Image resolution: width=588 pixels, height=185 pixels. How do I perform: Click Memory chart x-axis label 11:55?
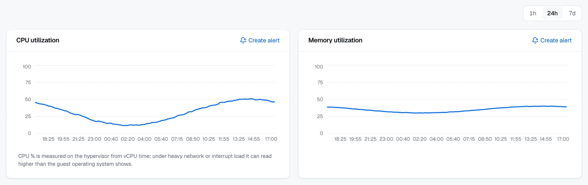(x=516, y=139)
